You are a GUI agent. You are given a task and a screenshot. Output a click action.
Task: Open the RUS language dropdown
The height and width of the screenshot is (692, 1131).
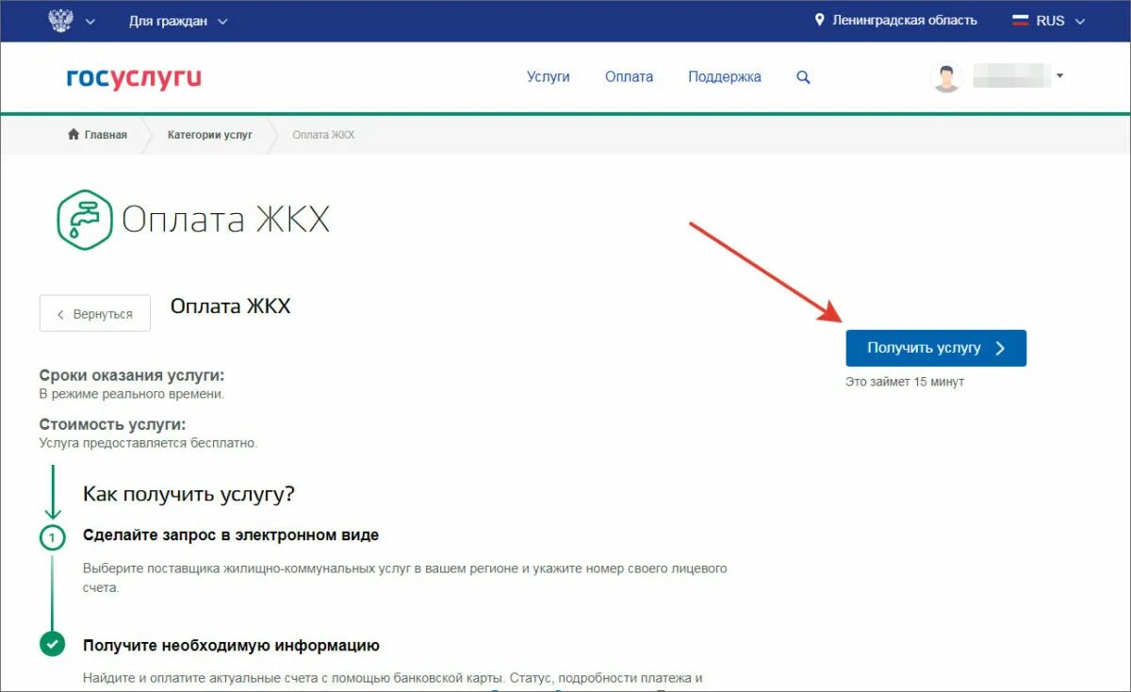[1060, 21]
